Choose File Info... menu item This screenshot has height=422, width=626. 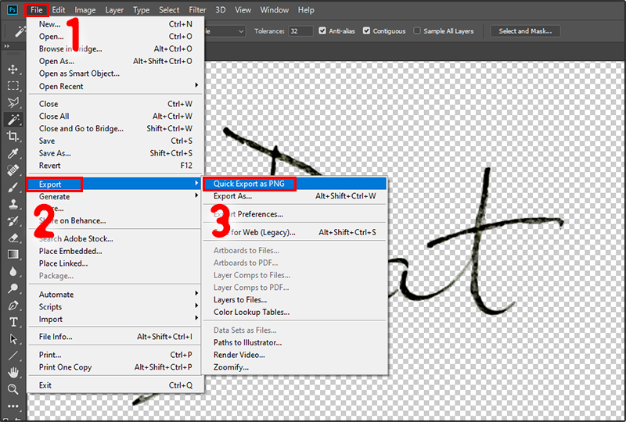click(x=115, y=337)
